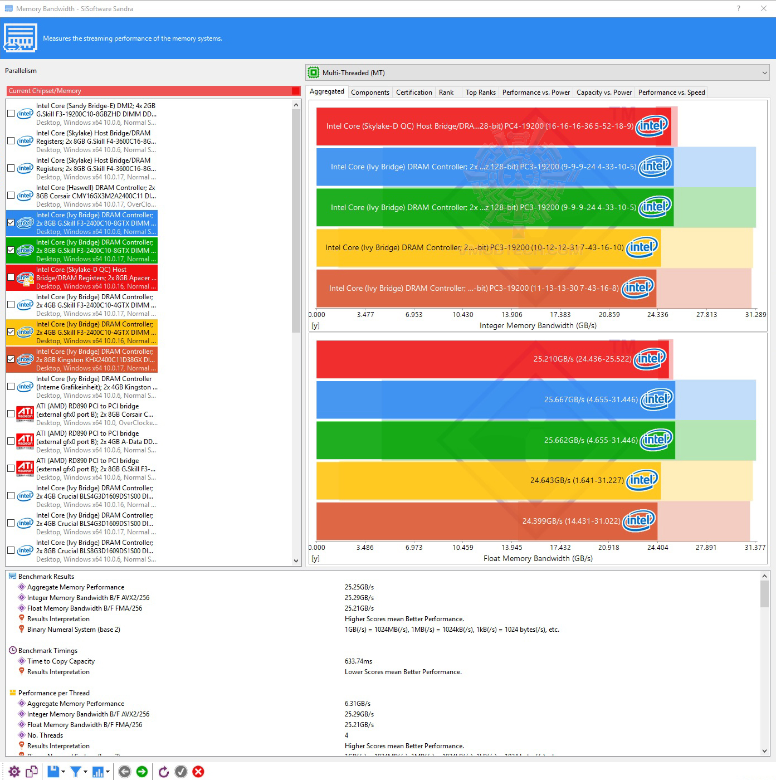776x780 pixels.
Task: Uncheck the orange Kingston KHX2400 entry
Action: 11,359
